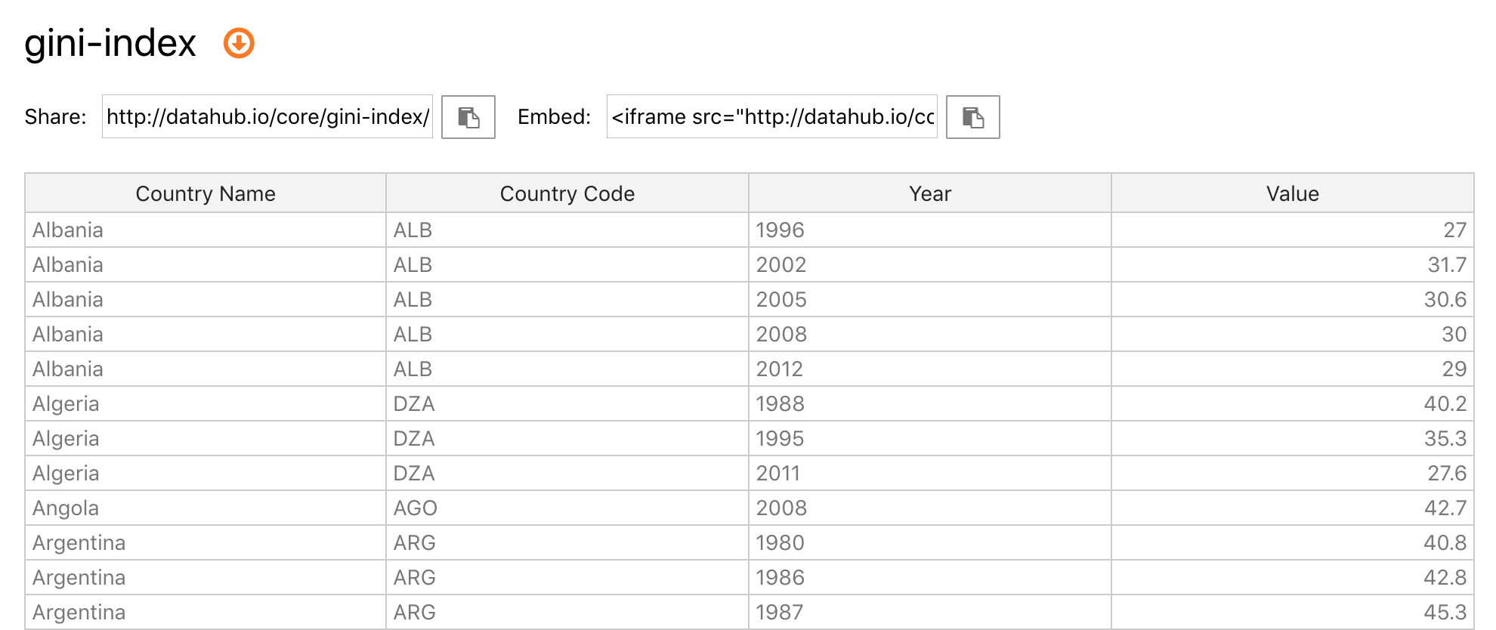Image resolution: width=1496 pixels, height=630 pixels.
Task: Click the gini-index page title
Action: tap(110, 43)
